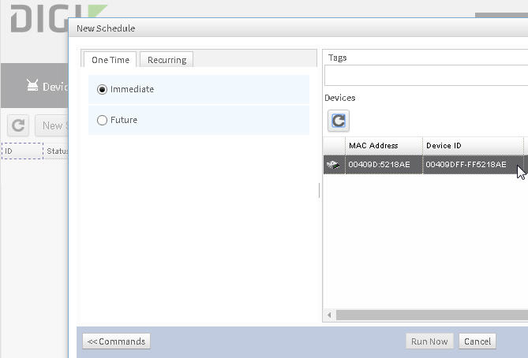528x358 pixels.
Task: Click the refresh button behind the dialog
Action: click(x=18, y=125)
